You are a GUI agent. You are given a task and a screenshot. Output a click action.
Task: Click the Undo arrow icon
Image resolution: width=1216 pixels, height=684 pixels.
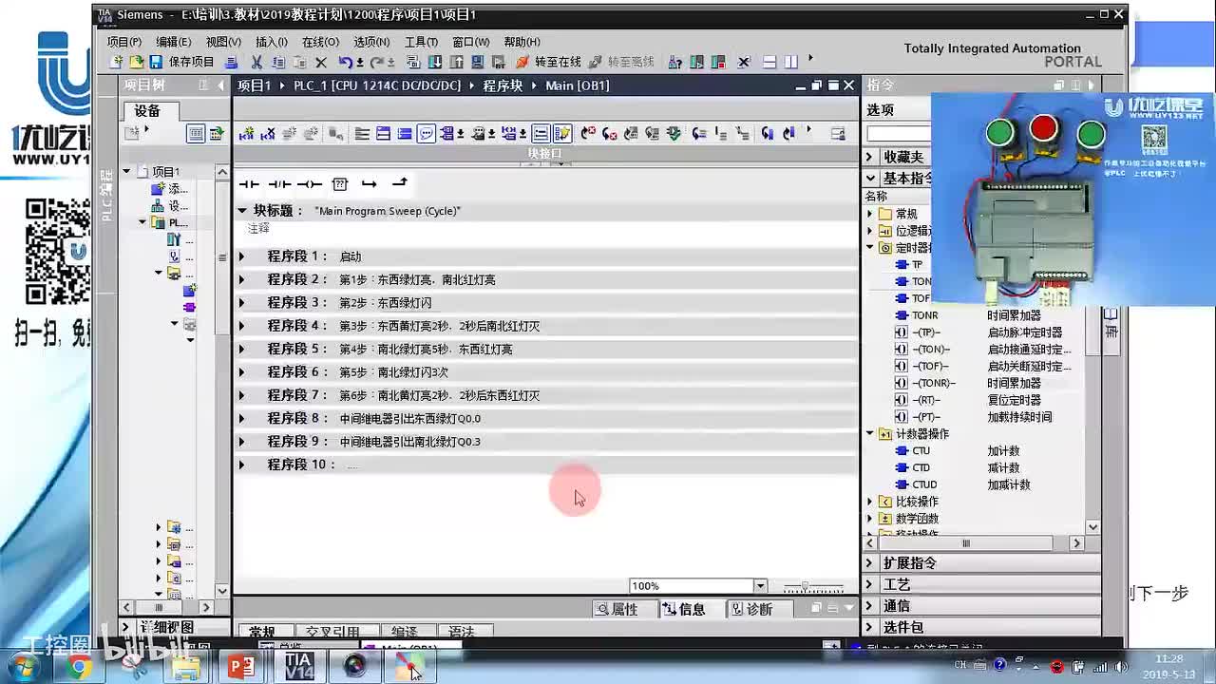[345, 62]
